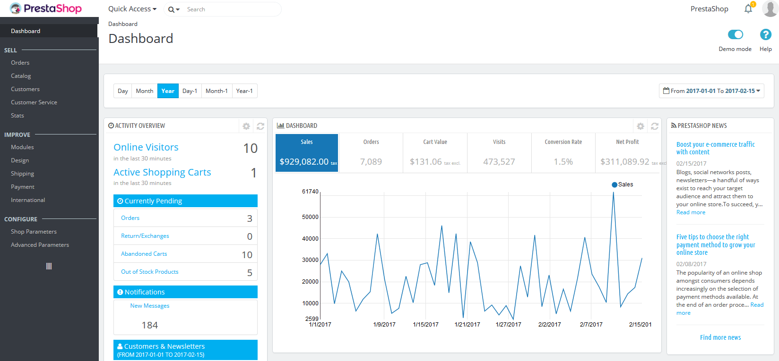Click the PrestaShop logo

coord(46,8)
